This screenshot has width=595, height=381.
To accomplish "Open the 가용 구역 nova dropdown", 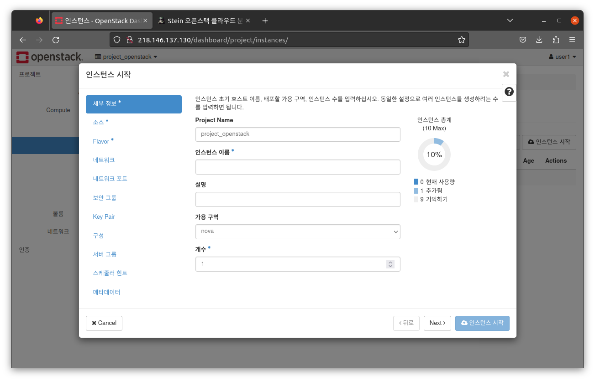I will pos(298,232).
